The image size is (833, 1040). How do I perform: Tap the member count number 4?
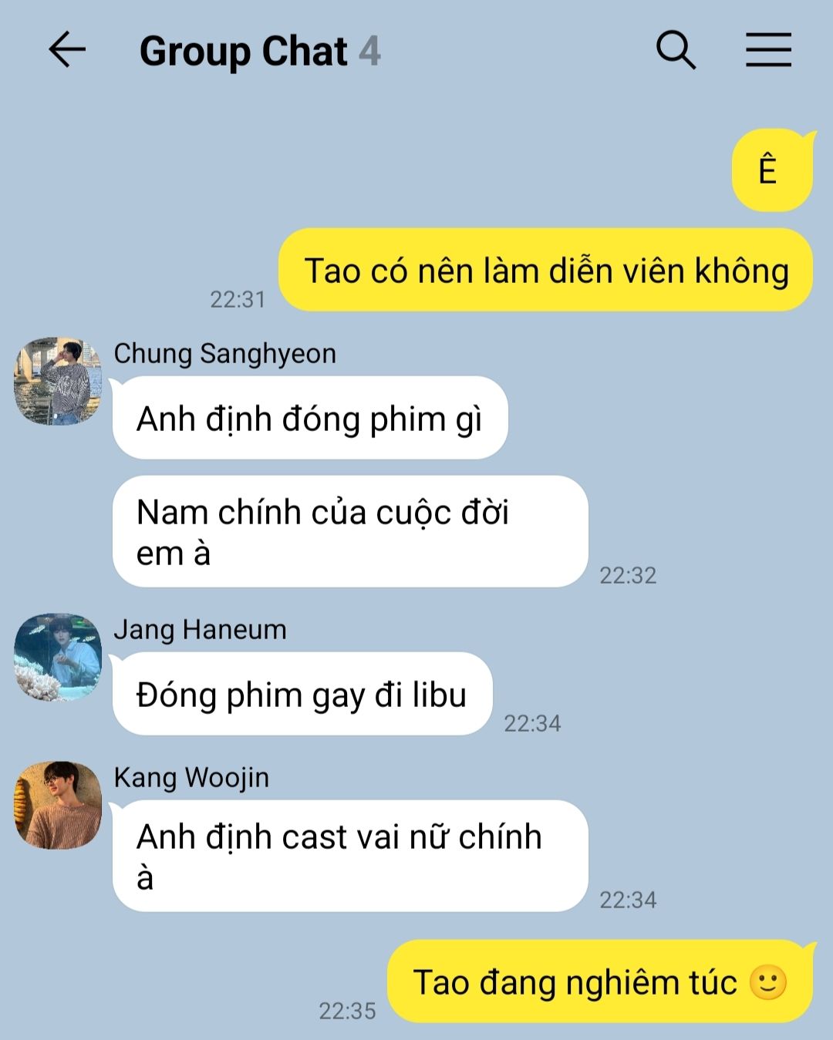click(369, 52)
